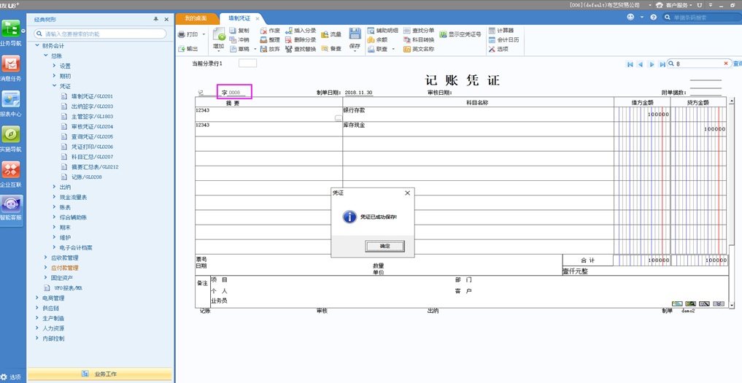Click the 冲销 reversal icon
The width and height of the screenshot is (742, 383).
[233, 40]
